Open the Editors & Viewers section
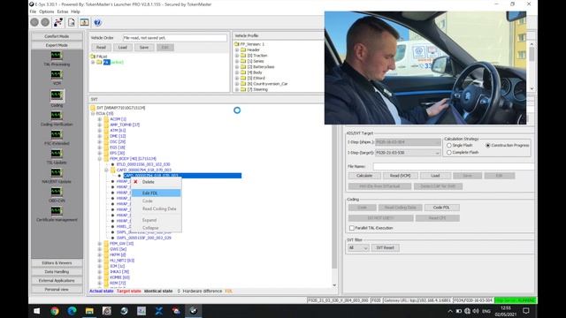Screen dimensions: 566x318 [x=57, y=263]
